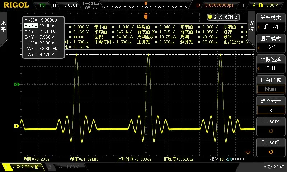Click the channel 1 2.00 V scale

(x=28, y=167)
